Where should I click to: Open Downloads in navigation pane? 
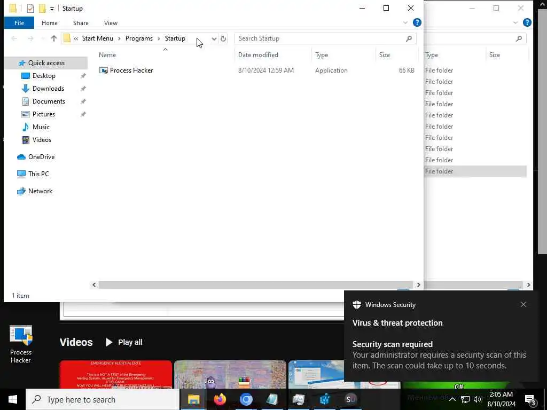click(x=48, y=89)
